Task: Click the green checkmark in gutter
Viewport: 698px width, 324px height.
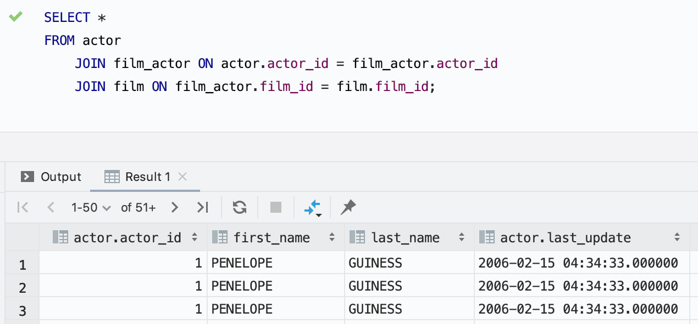Action: pyautogui.click(x=15, y=17)
